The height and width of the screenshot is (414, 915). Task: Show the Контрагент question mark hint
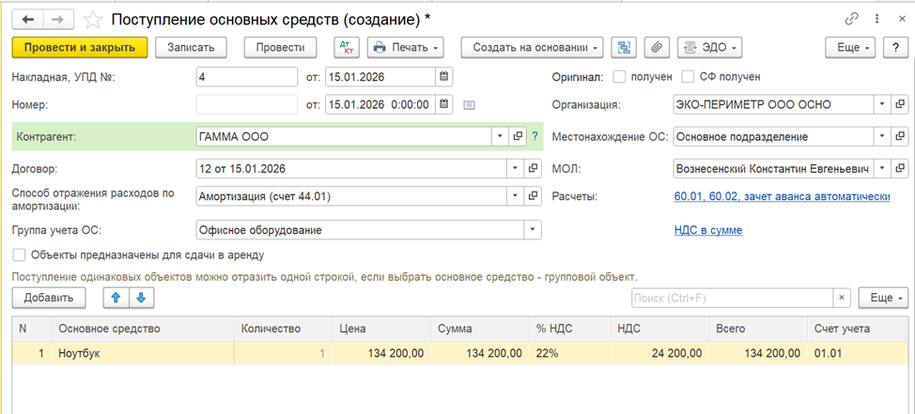coord(534,136)
